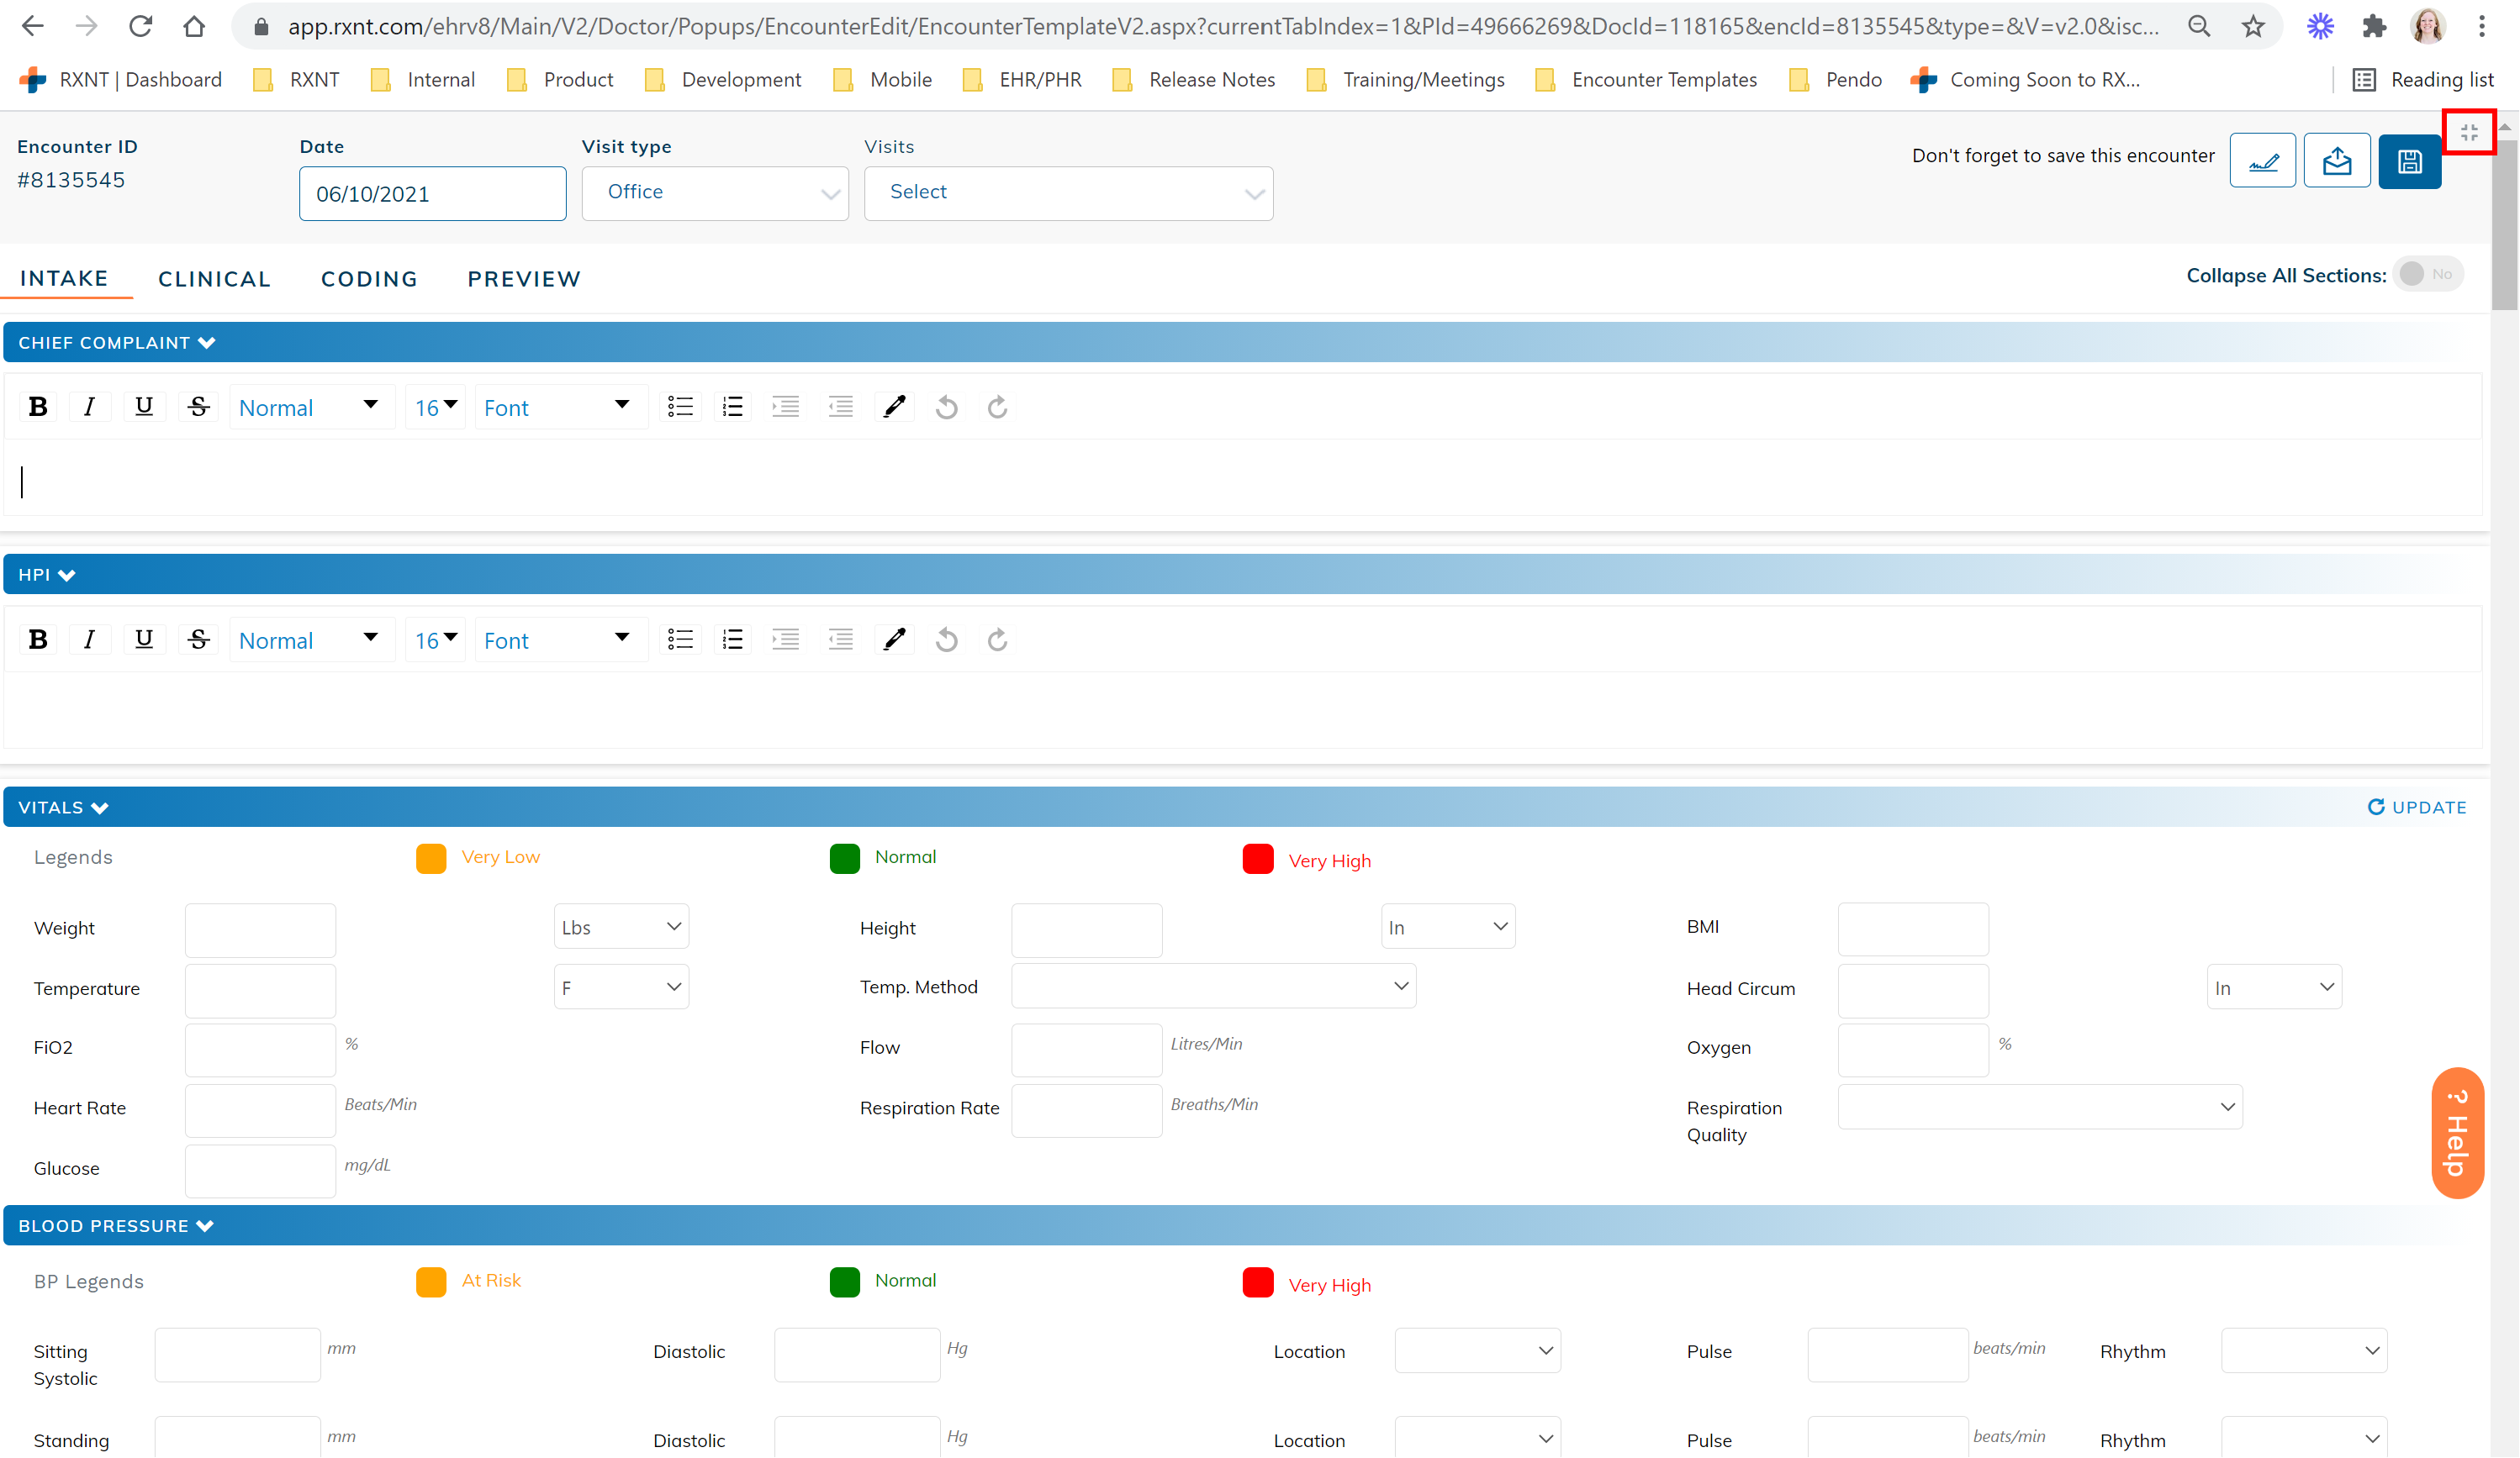Click the highlight pen in HPI editor
Image resolution: width=2520 pixels, height=1458 pixels.
[895, 640]
